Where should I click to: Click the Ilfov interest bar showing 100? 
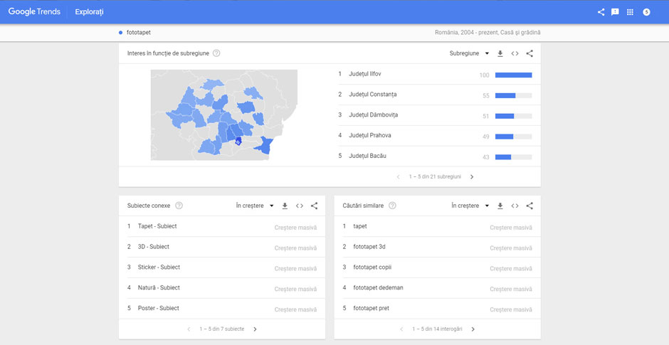click(x=513, y=75)
